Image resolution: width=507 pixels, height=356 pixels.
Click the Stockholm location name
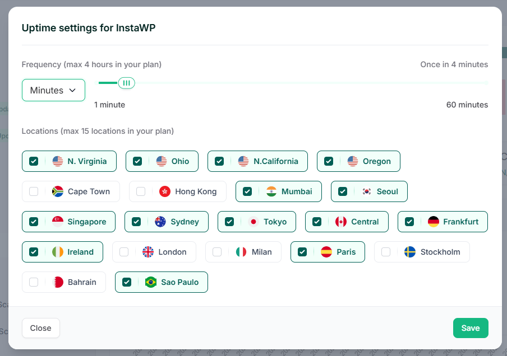point(440,252)
